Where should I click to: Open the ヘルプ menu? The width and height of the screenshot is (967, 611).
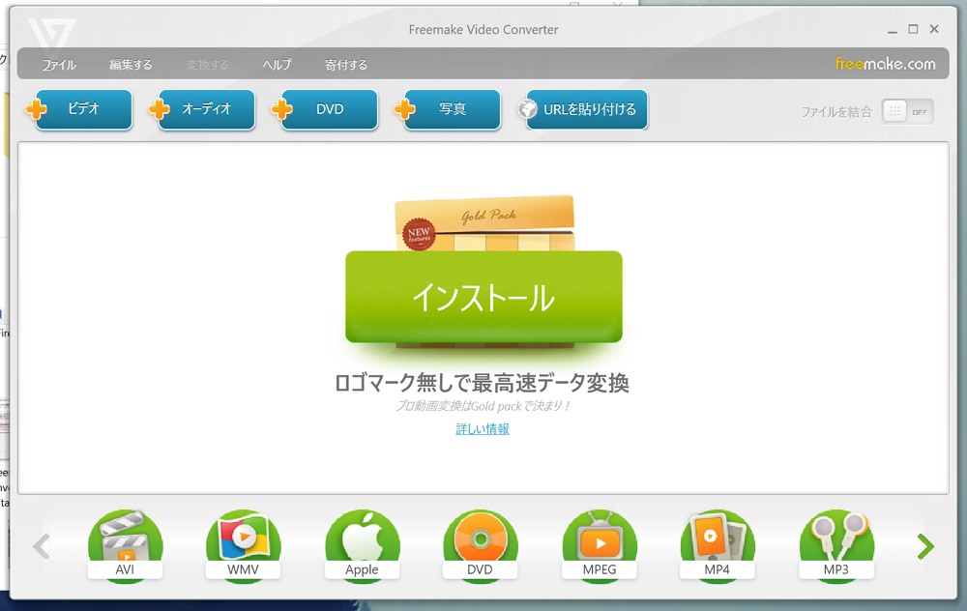pyautogui.click(x=276, y=65)
